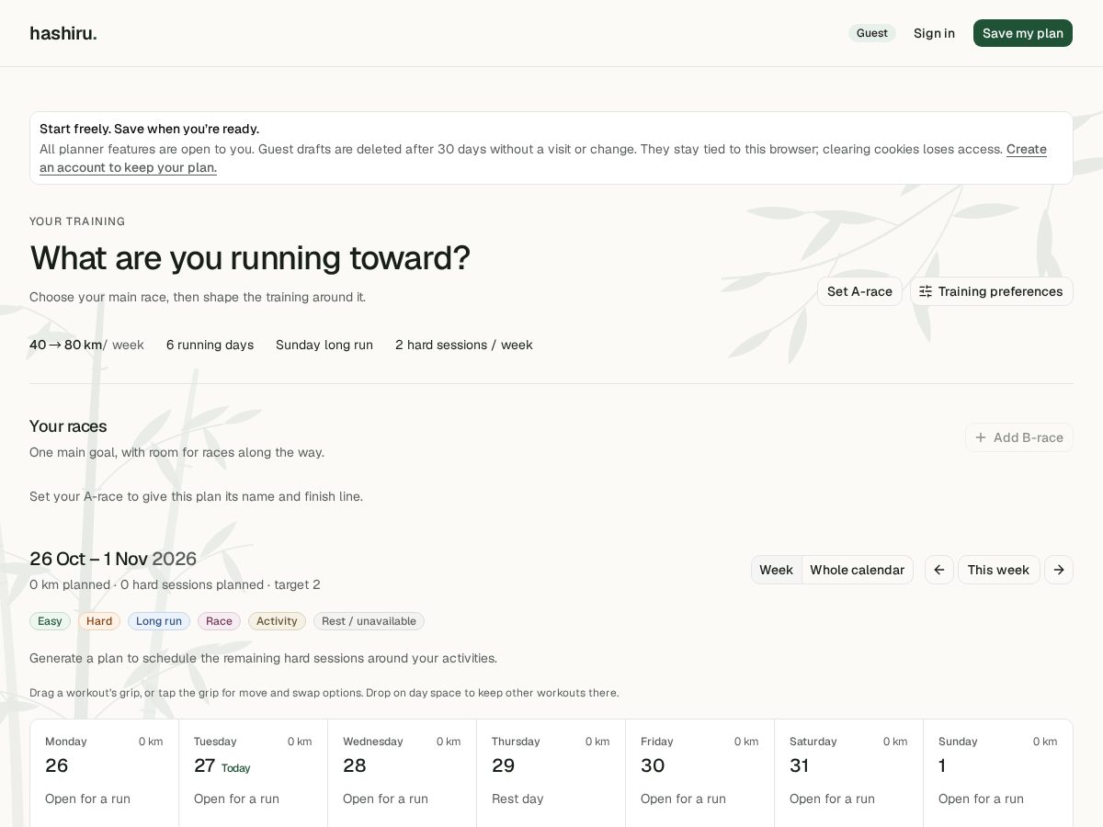
Task: Open Training preferences
Action: [992, 291]
